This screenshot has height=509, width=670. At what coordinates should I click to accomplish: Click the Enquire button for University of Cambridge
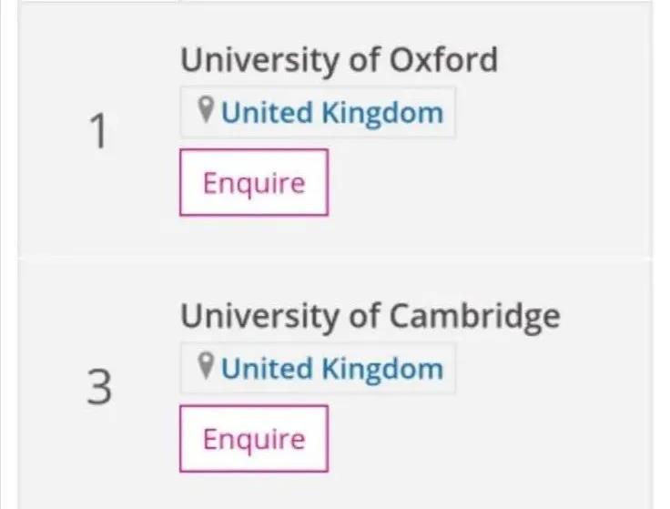click(x=254, y=439)
